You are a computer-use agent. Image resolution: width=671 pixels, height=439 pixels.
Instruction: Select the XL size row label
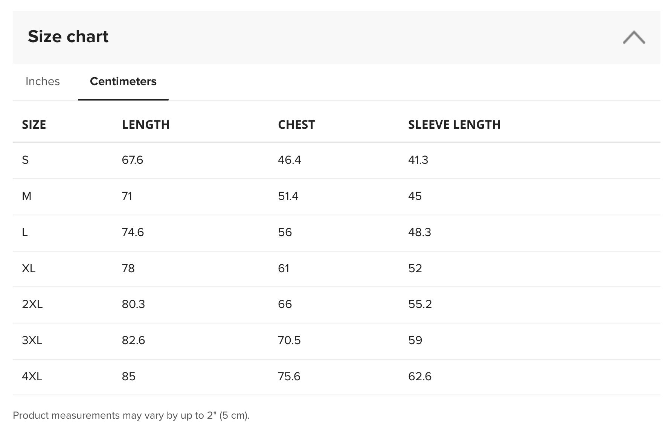pyautogui.click(x=29, y=268)
